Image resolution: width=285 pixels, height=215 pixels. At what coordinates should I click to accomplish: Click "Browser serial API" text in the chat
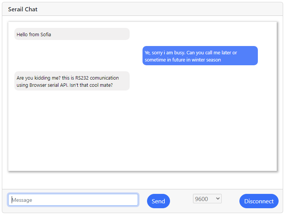pyautogui.click(x=48, y=85)
